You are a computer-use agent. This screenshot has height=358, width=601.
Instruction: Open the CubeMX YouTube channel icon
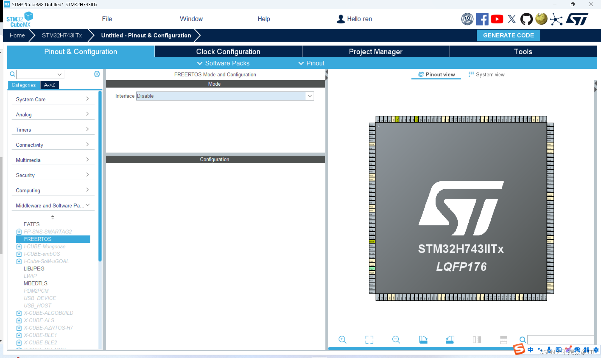pyautogui.click(x=497, y=19)
